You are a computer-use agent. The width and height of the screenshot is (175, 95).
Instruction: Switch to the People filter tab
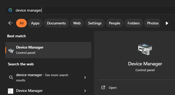point(115,23)
